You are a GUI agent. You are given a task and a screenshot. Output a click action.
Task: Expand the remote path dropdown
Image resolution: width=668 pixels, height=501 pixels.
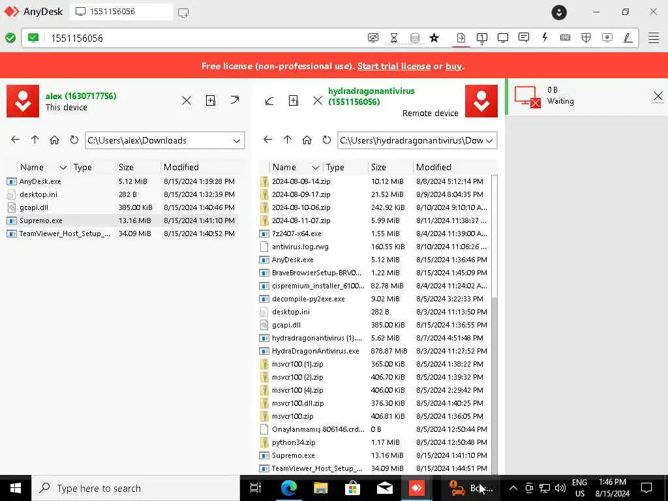[489, 141]
